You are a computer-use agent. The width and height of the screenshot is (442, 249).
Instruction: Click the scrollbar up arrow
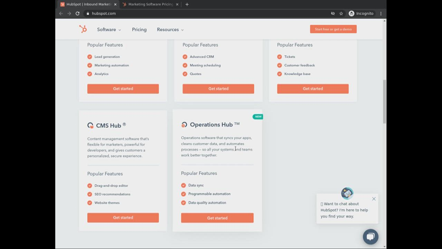(384, 21)
